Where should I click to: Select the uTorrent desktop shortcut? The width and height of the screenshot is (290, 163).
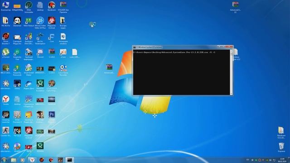pos(6,53)
